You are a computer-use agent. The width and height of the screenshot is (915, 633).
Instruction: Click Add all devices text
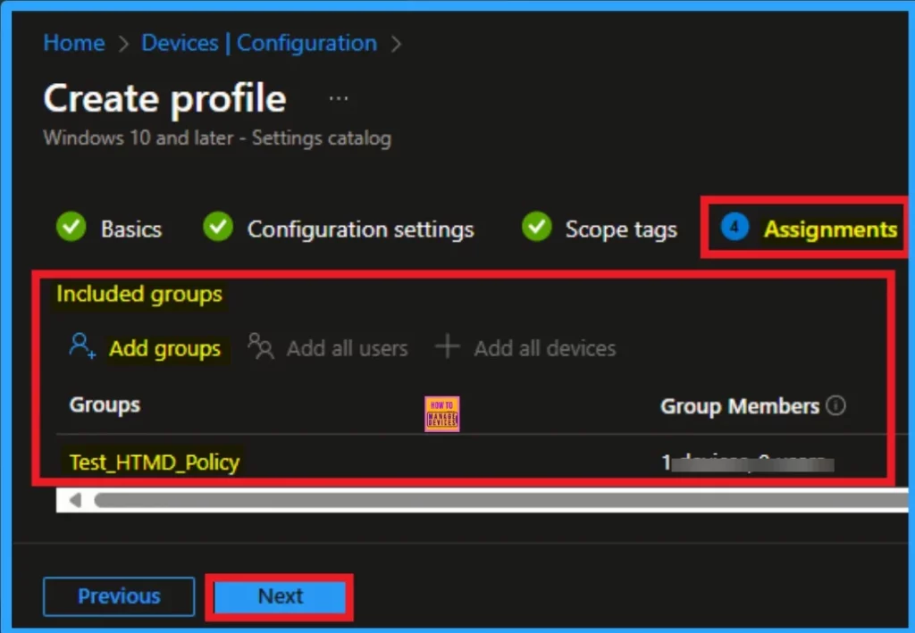coord(545,348)
